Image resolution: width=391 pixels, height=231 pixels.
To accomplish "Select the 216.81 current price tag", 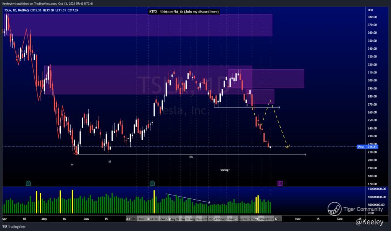I will (372, 147).
